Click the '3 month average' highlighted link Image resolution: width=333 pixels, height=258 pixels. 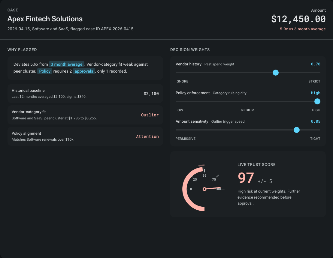[66, 64]
